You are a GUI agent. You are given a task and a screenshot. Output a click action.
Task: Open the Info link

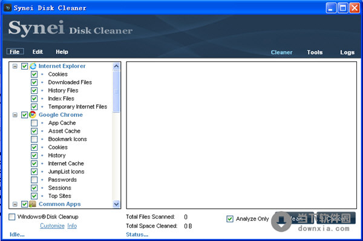pos(72,226)
